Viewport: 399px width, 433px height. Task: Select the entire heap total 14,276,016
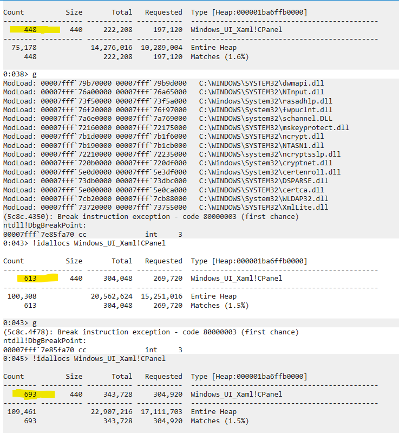click(112, 48)
